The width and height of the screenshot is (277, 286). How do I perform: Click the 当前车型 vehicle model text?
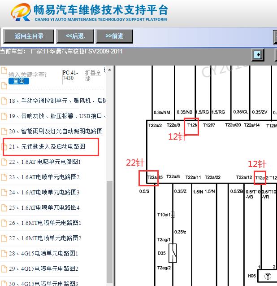pyautogui.click(x=61, y=52)
